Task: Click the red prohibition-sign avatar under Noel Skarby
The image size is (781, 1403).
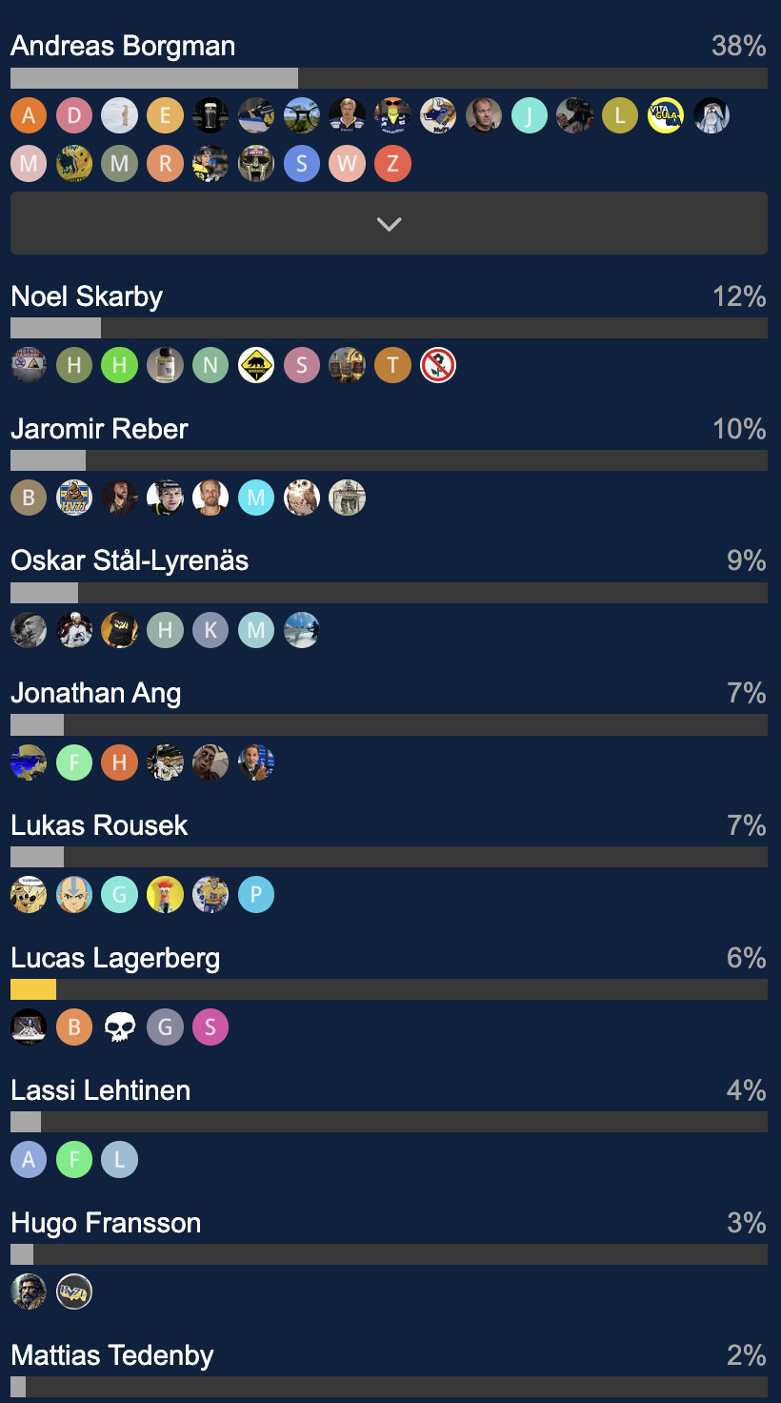Action: point(438,365)
